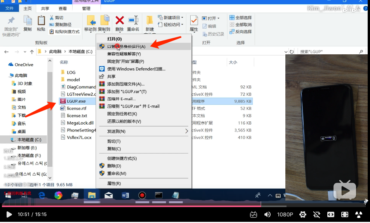Click the Cut (剪切) ribbon item

[x=57, y=18]
